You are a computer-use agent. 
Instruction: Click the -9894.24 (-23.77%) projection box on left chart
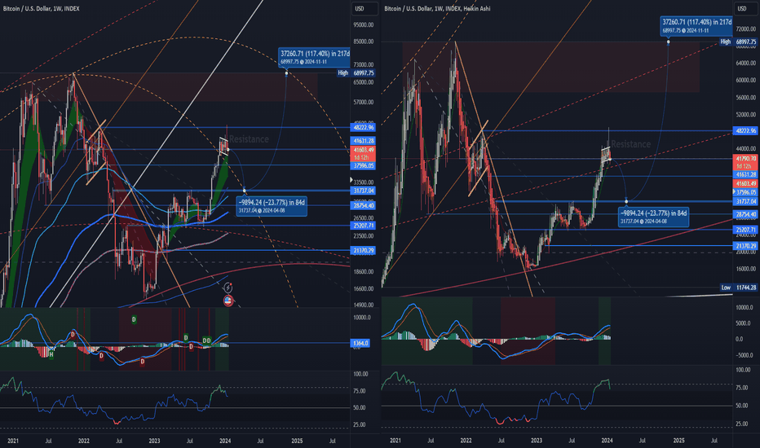pos(272,206)
